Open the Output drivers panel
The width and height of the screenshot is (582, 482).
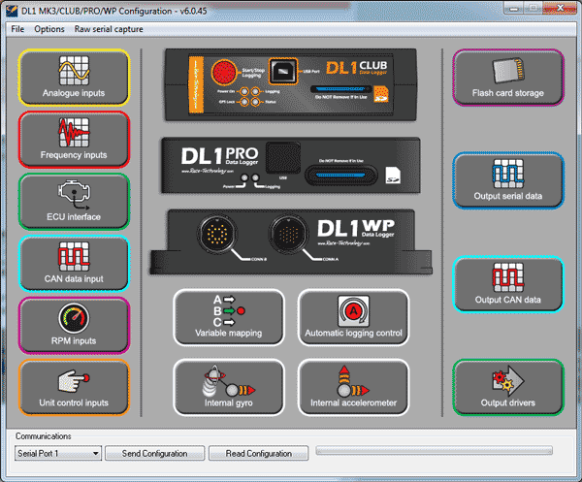(x=508, y=387)
